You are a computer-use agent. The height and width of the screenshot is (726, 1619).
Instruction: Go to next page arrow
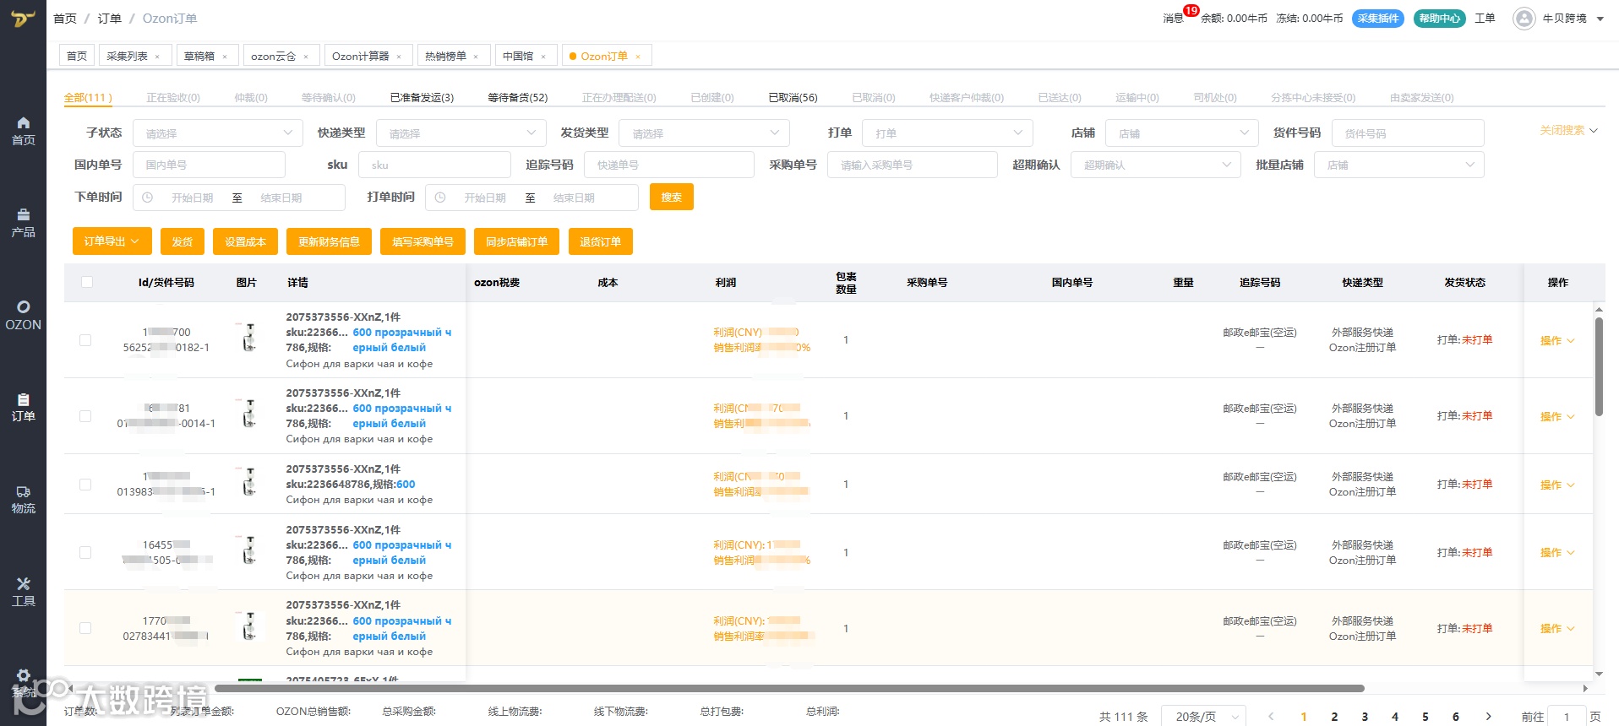pos(1489,717)
